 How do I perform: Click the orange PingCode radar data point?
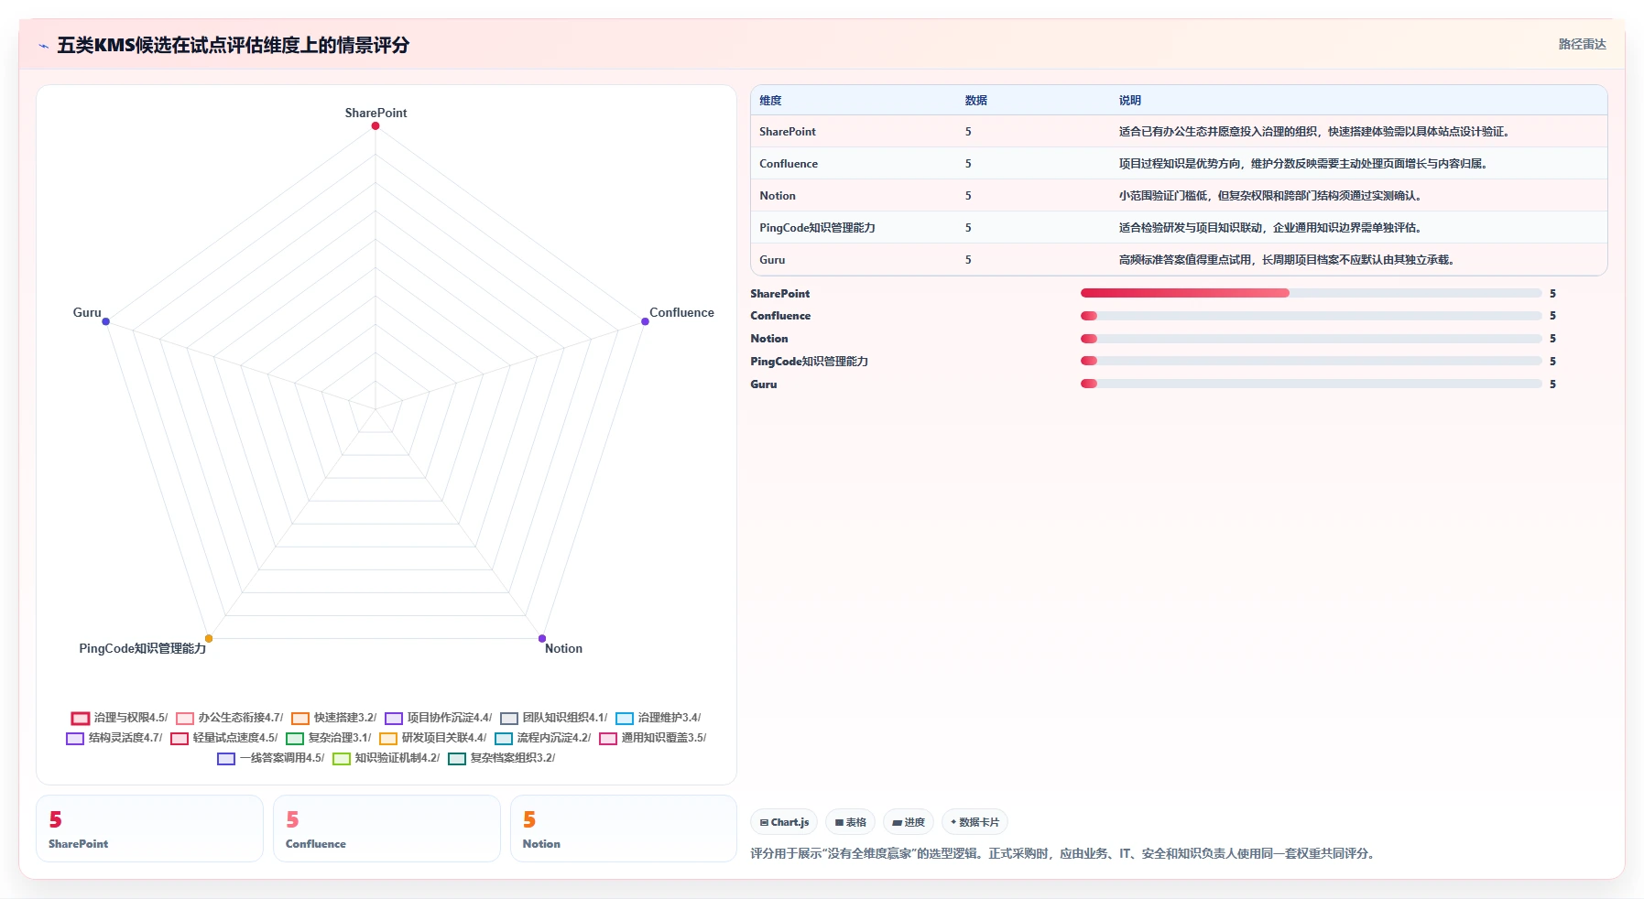tap(209, 638)
